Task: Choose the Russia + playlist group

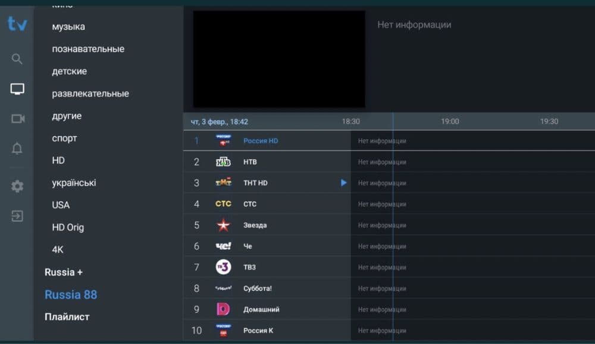Action: coord(64,272)
